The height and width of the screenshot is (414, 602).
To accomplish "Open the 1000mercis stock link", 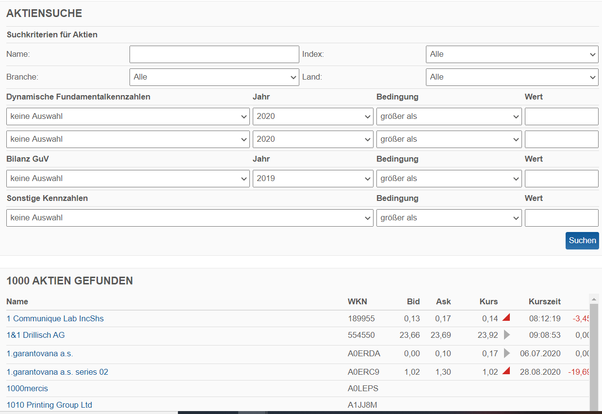I will pos(27,388).
